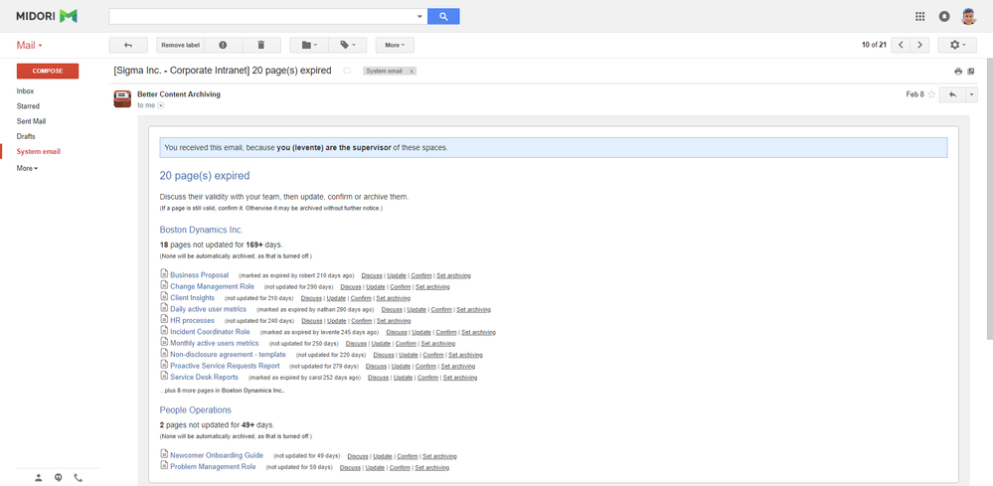Click the page icon beside Client Insights
993x486 pixels.
coord(164,297)
